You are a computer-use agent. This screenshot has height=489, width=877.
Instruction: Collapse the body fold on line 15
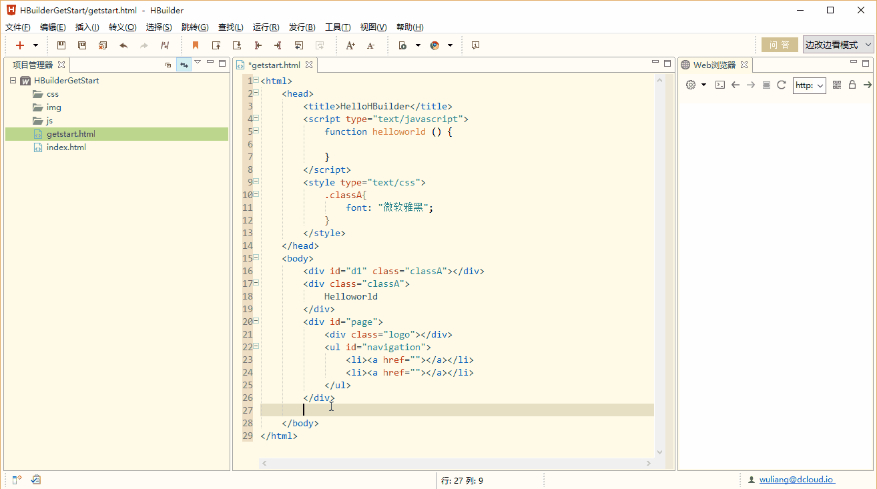pyautogui.click(x=256, y=258)
